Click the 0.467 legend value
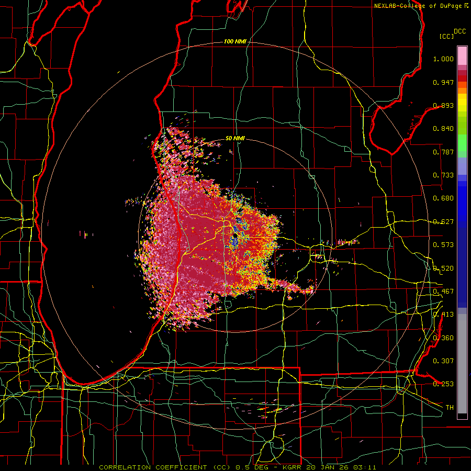Viewport: 471px width, 471px height. [x=443, y=291]
